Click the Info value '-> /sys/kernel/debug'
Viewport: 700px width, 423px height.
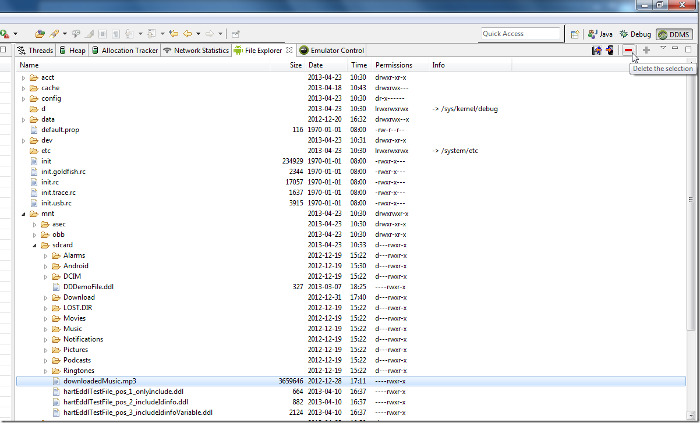[x=465, y=109]
